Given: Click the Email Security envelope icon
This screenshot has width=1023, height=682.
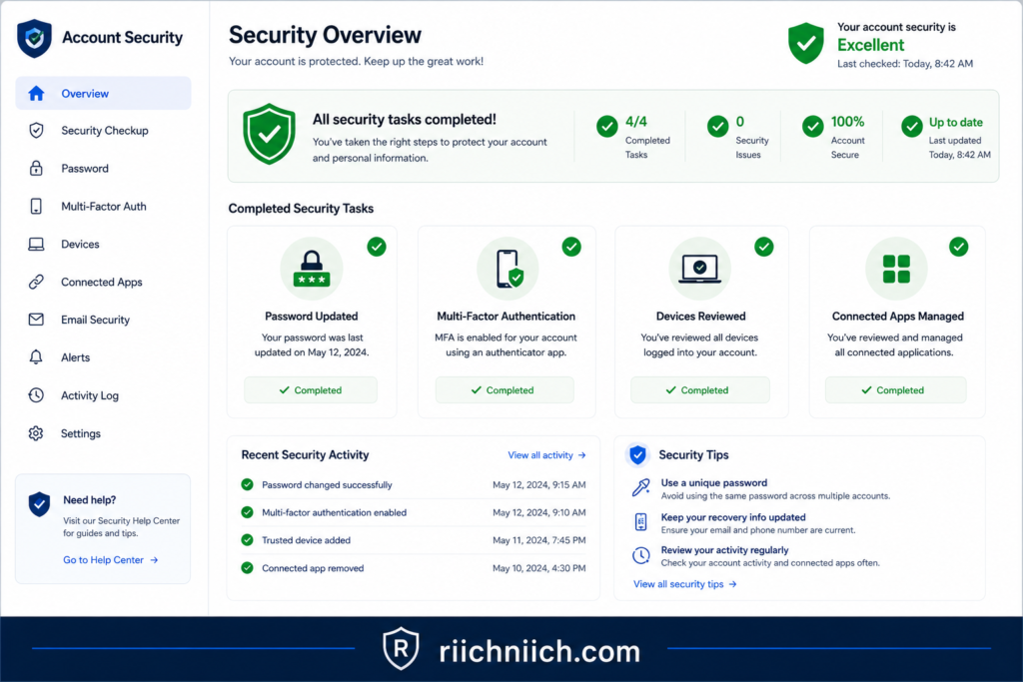Looking at the screenshot, I should pos(37,320).
